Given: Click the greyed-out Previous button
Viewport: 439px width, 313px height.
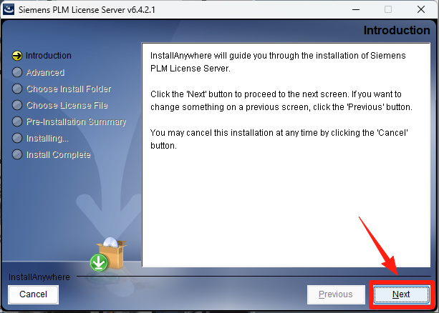Looking at the screenshot, I should [336, 294].
